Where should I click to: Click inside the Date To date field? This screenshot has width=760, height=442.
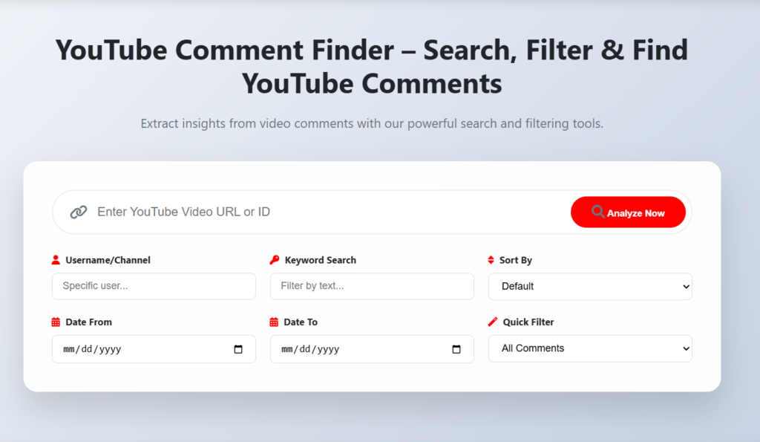pyautogui.click(x=372, y=349)
